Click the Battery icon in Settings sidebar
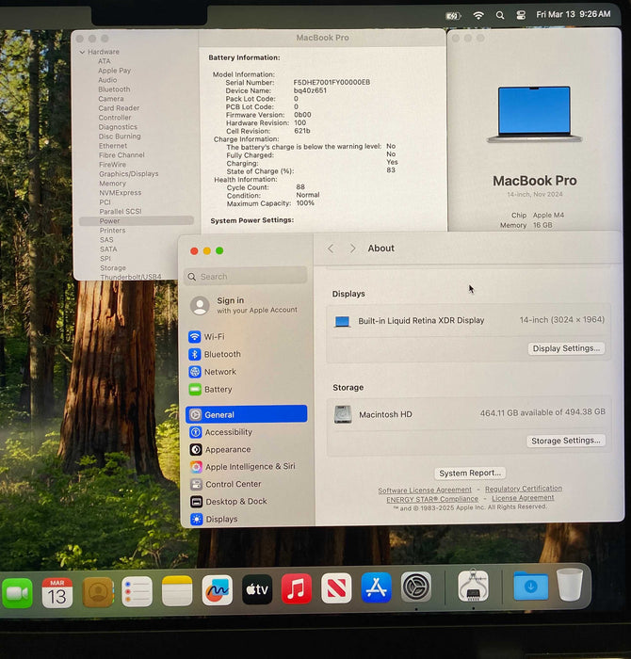Viewport: 631px width, 659px height. coord(195,390)
